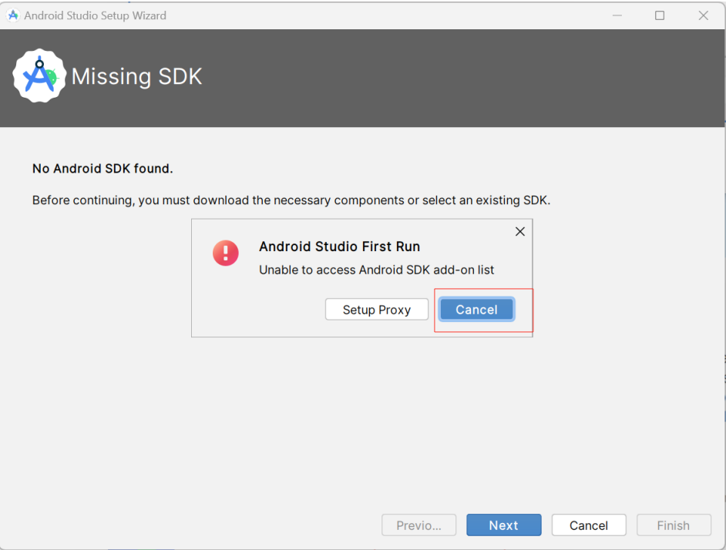Viewport: 726px width, 550px height.
Task: Click the title bar Android Studio icon
Action: pos(13,15)
